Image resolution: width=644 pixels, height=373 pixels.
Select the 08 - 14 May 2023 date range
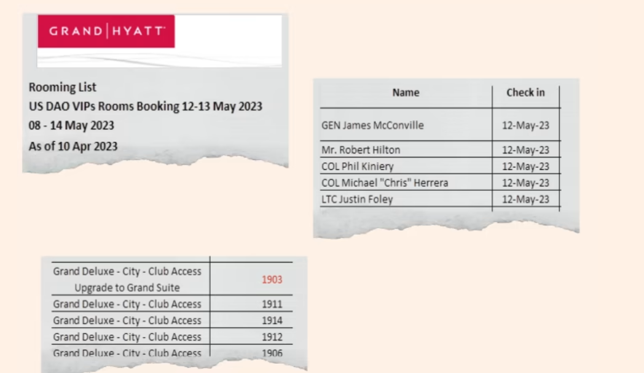tap(71, 126)
